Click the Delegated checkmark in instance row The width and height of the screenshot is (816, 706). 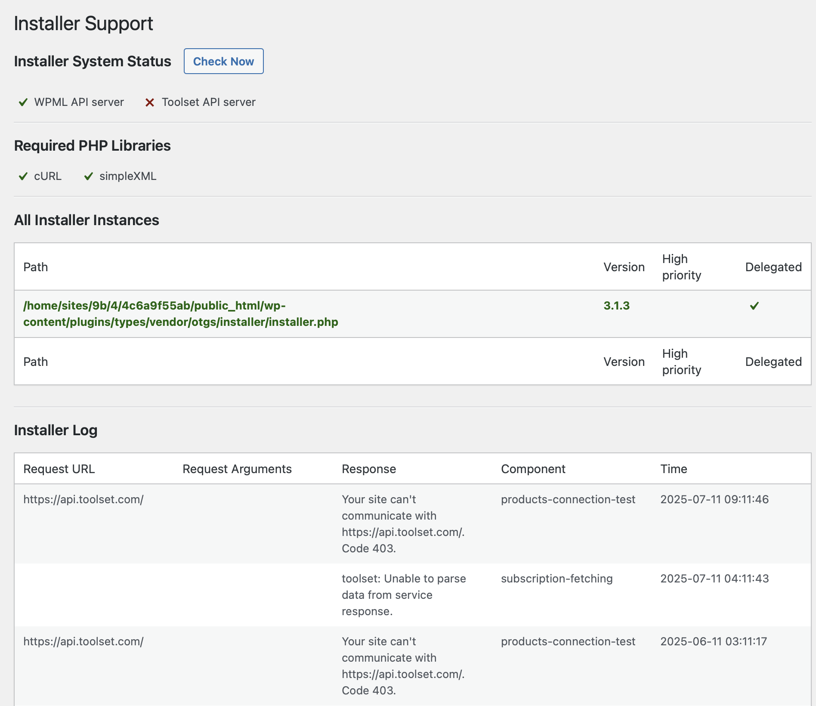pyautogui.click(x=754, y=306)
